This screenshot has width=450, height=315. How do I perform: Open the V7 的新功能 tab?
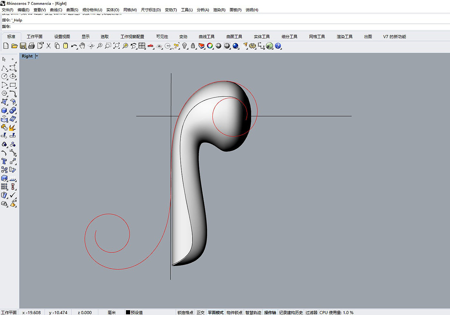pyautogui.click(x=394, y=37)
